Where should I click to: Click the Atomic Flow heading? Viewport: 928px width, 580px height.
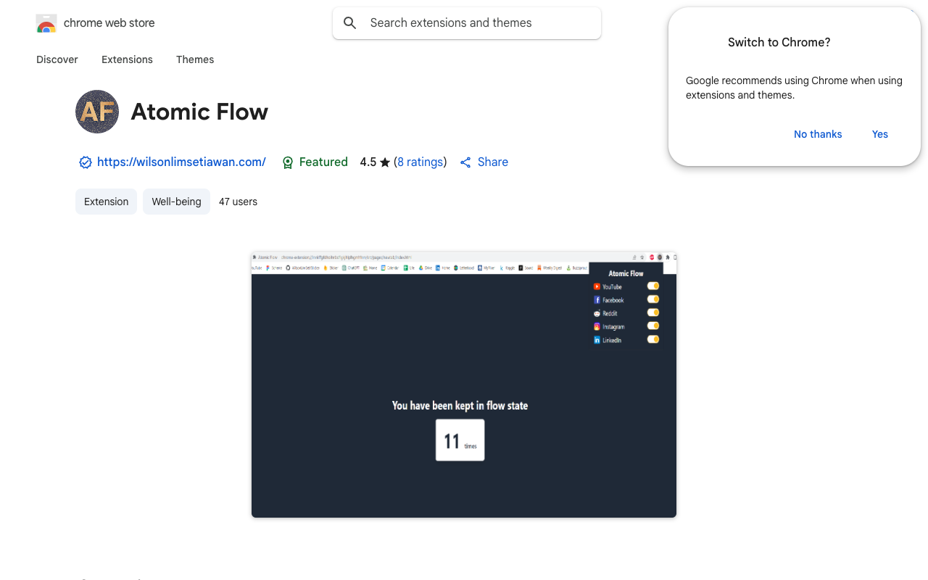199,112
